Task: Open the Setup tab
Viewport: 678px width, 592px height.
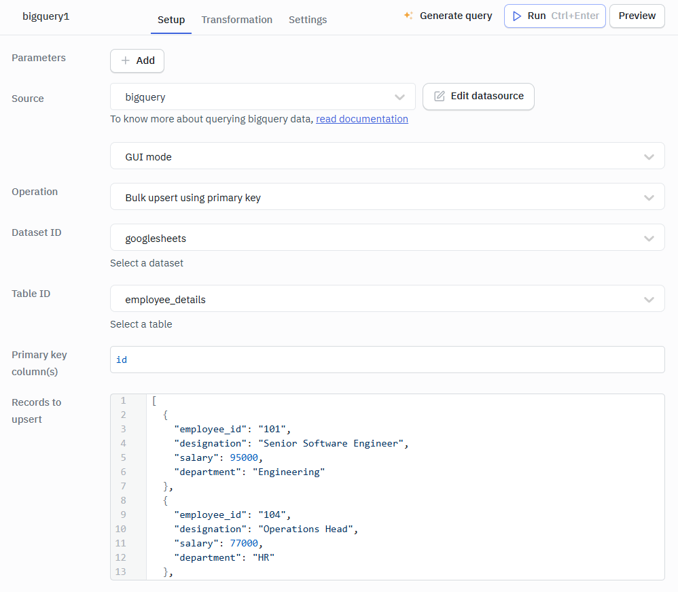Action: pos(171,20)
